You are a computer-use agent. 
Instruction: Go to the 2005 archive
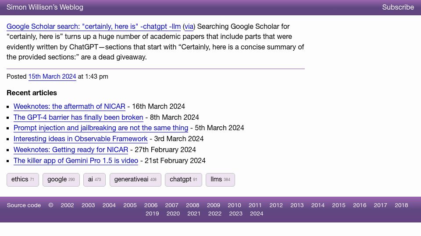[130, 205]
